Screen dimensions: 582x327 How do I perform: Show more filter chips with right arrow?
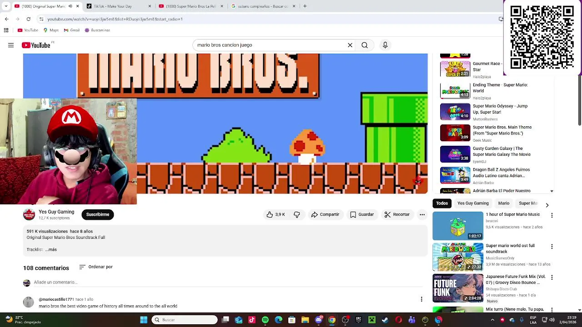click(547, 205)
